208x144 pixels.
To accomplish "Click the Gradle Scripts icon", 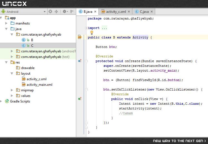I will coord(7,101).
